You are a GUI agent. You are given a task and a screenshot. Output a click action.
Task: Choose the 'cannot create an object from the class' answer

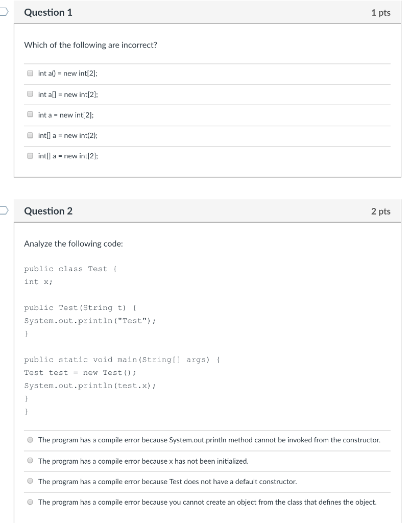(x=31, y=502)
